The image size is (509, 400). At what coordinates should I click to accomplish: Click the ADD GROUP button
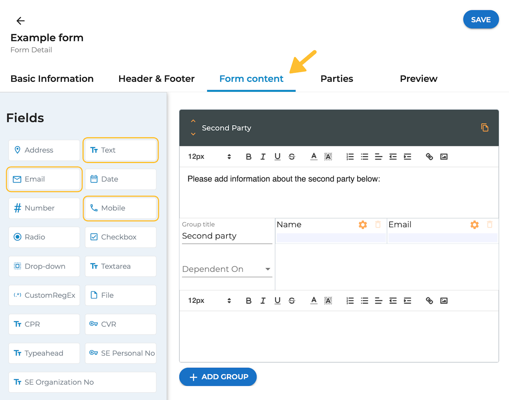(218, 377)
